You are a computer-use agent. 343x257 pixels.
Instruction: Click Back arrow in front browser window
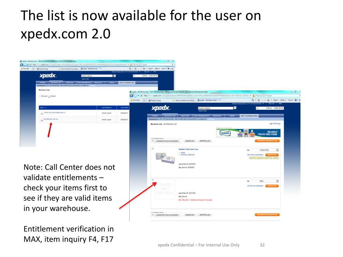[131, 95]
